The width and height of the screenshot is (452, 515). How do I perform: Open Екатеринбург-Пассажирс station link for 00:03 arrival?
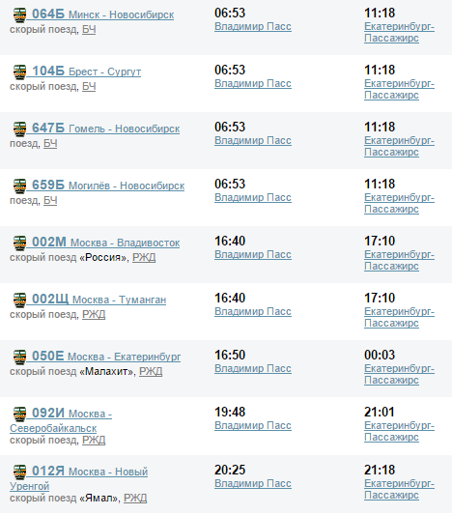399,374
